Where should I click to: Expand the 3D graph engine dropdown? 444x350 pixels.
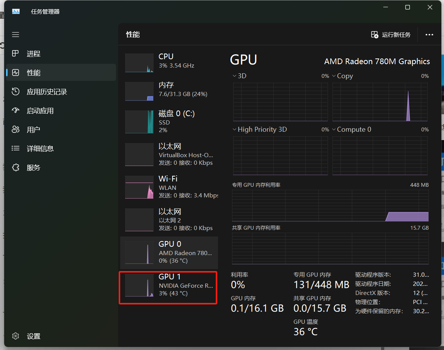click(x=235, y=76)
